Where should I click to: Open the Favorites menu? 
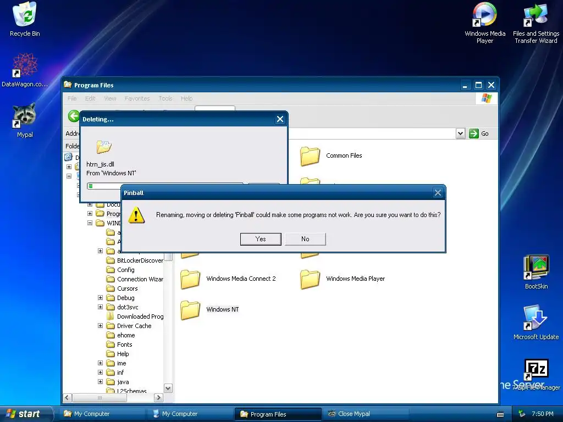[137, 98]
